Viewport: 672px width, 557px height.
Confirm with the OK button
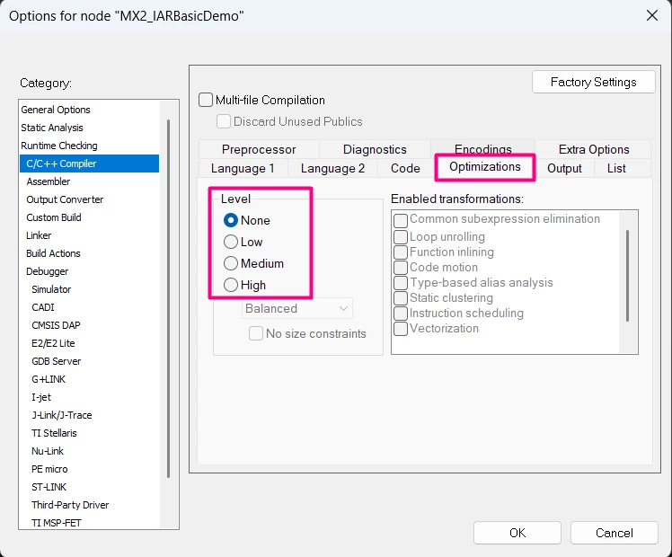tap(517, 533)
